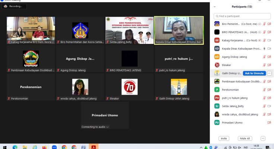Click the Recording indicator badge
This screenshot has width=274, height=149.
coord(12,6)
